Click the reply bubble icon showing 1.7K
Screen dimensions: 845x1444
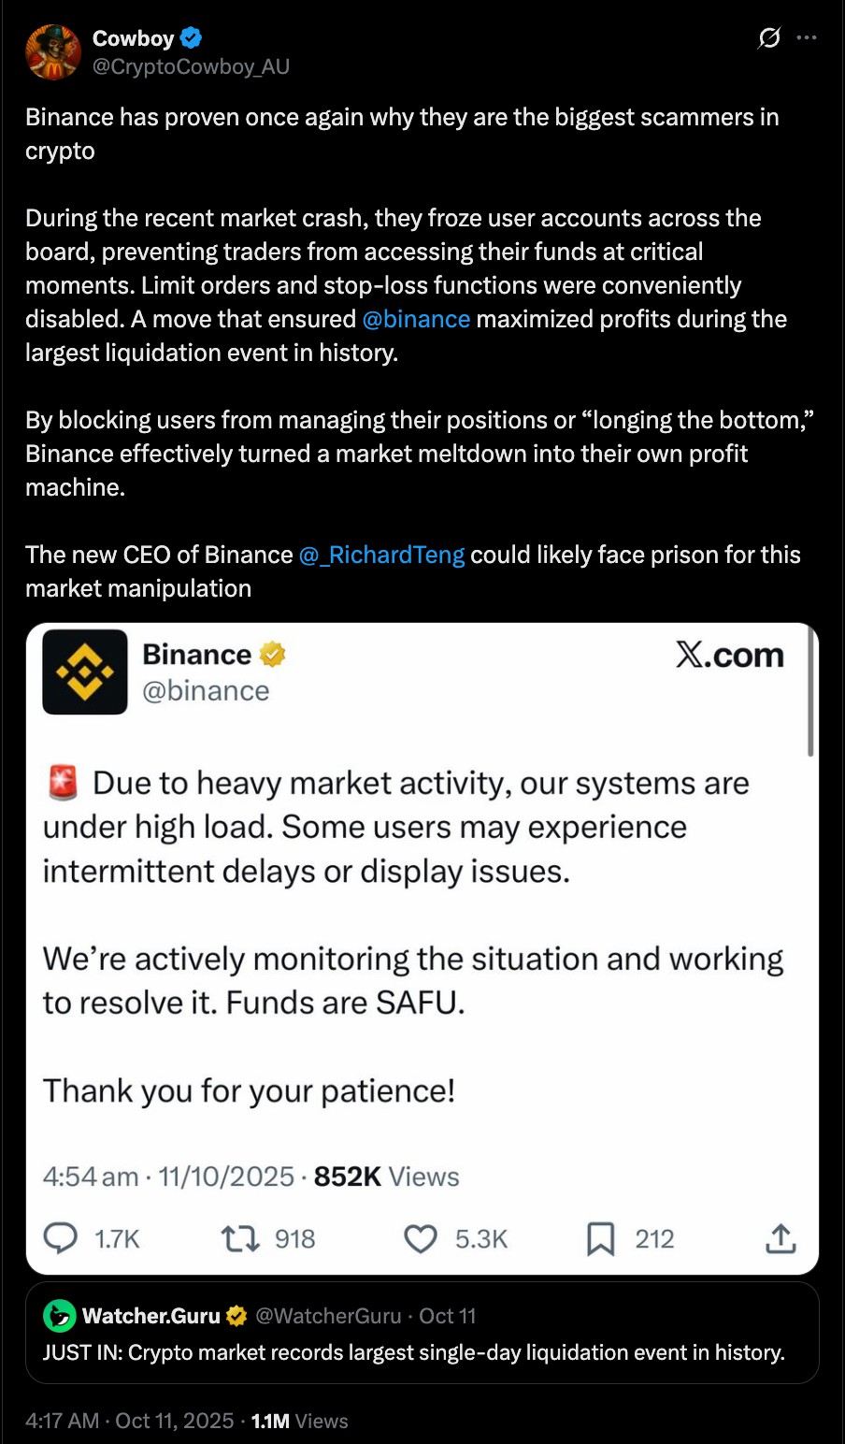point(61,1238)
